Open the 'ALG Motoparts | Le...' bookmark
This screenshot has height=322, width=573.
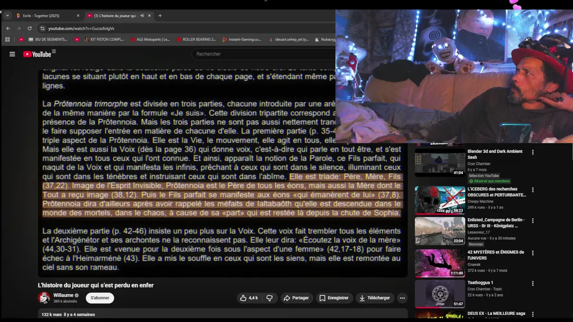pyautogui.click(x=150, y=39)
